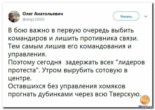Click the display name Олег Анатольевич
Viewport: 155px width, 110px height.
click(43, 14)
